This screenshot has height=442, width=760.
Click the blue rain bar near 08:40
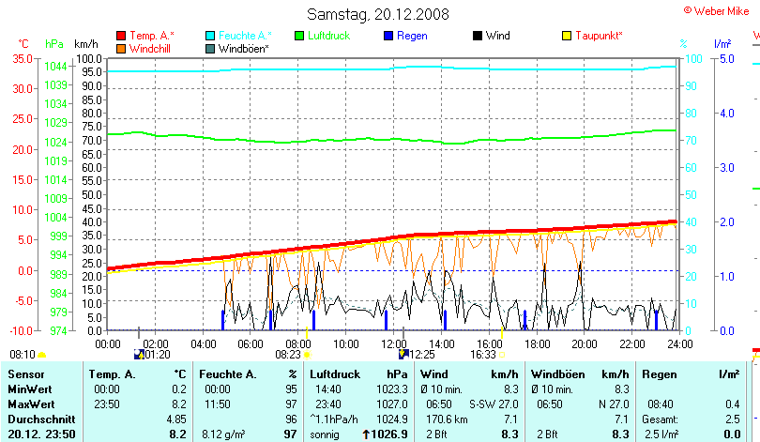coord(313,320)
